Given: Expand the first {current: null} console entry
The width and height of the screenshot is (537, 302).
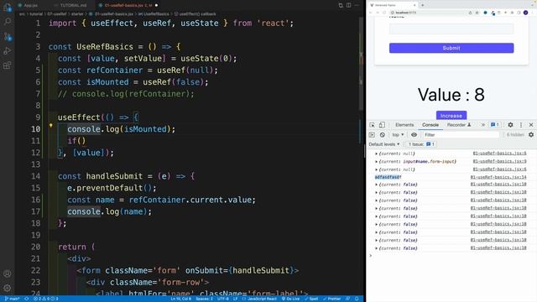Looking at the screenshot, I should click(376, 154).
